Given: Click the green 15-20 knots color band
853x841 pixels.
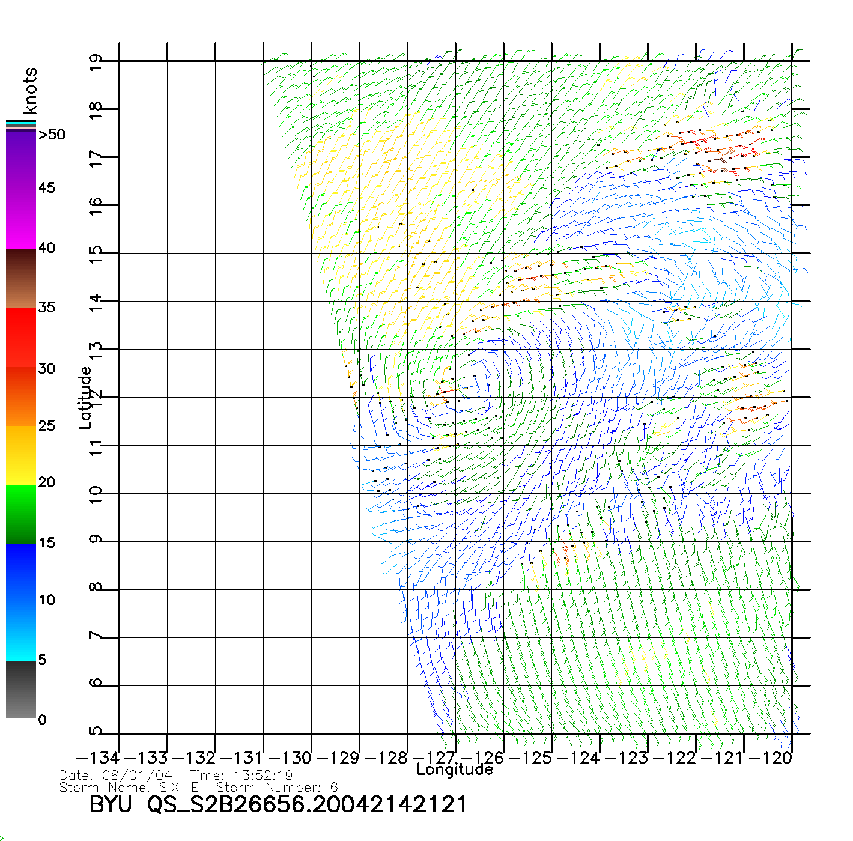Looking at the screenshot, I should (x=21, y=514).
